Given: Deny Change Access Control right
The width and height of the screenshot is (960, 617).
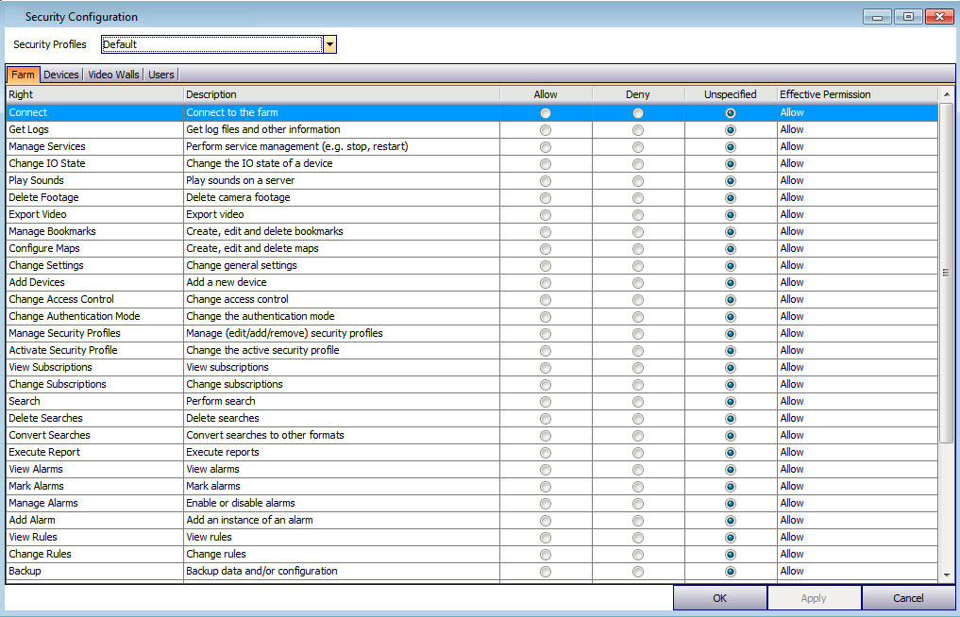Looking at the screenshot, I should [x=638, y=300].
